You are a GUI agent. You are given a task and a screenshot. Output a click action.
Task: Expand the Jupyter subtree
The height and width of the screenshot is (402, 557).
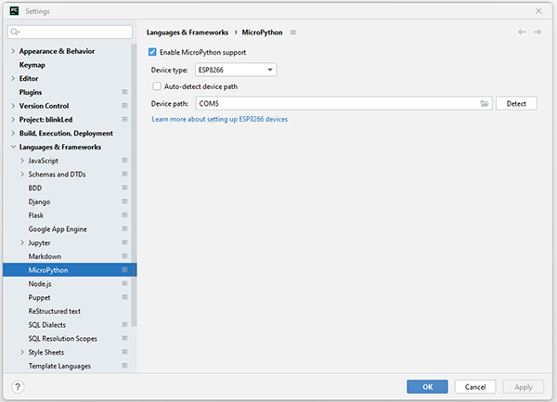(x=22, y=242)
